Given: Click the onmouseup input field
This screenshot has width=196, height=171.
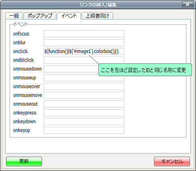Looking at the screenshot, I should pos(84,78).
